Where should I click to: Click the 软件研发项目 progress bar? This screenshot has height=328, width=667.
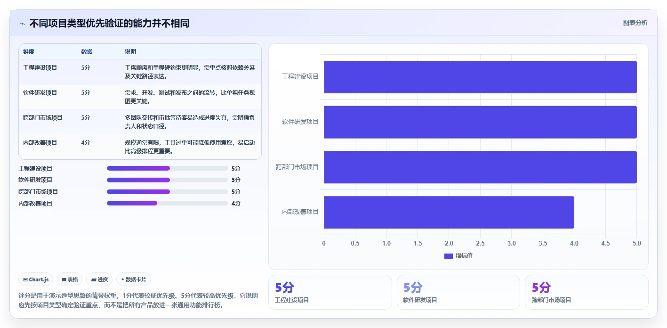[x=167, y=180]
